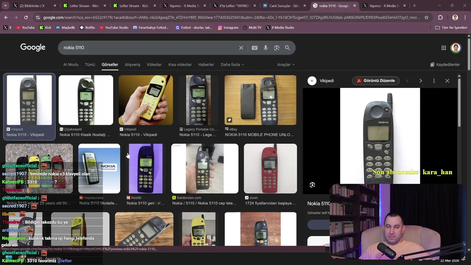Screen dimensions: 471x265
Task: Open the Tüm Yer İşaretleri folder
Action: [x=451, y=28]
